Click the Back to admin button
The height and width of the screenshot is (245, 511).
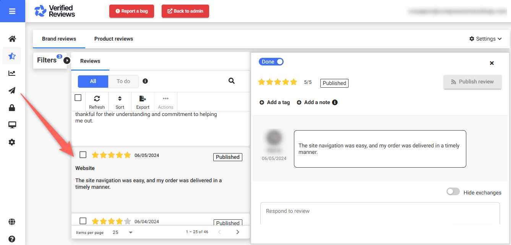coord(185,11)
